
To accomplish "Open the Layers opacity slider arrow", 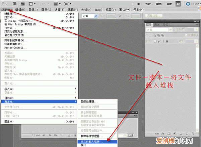I will point(196,29).
